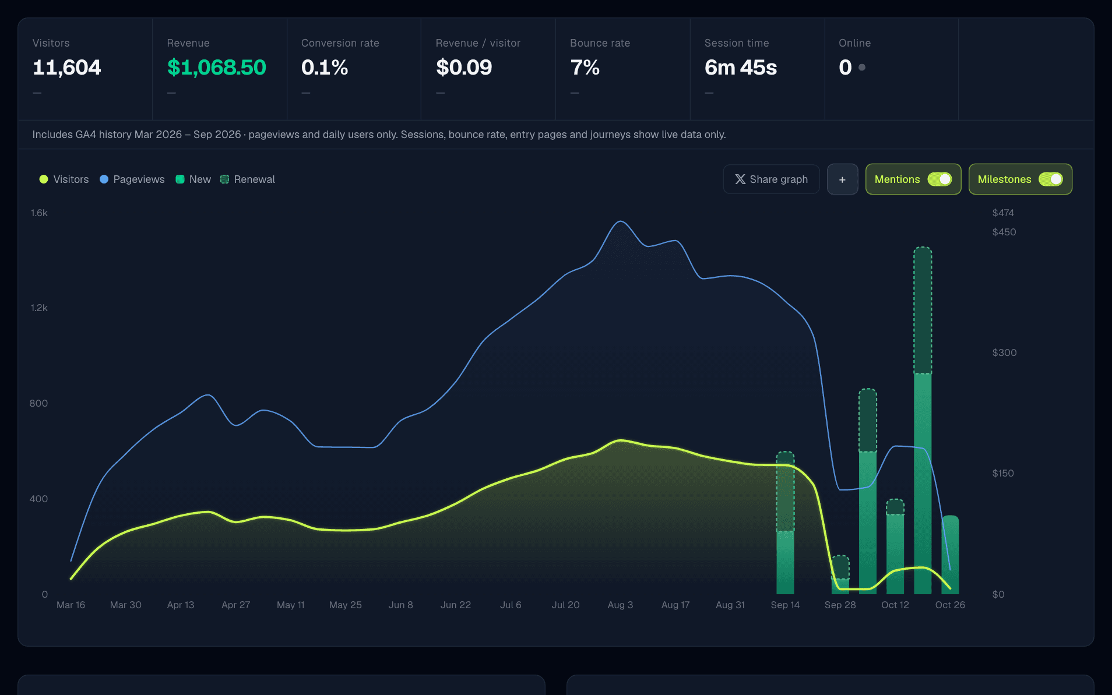The height and width of the screenshot is (695, 1112).
Task: Click the Jun 22 axis label
Action: pos(456,605)
